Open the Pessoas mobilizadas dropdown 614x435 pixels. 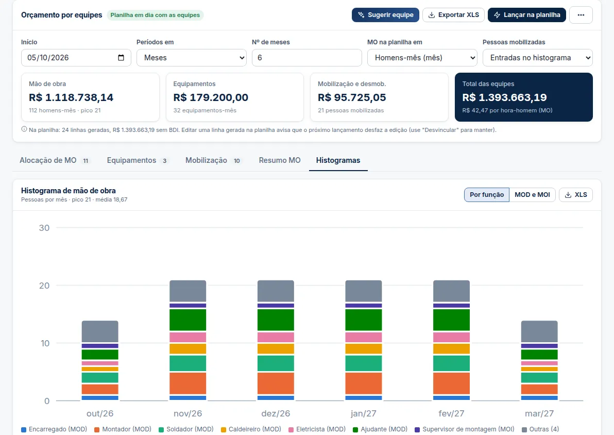537,58
